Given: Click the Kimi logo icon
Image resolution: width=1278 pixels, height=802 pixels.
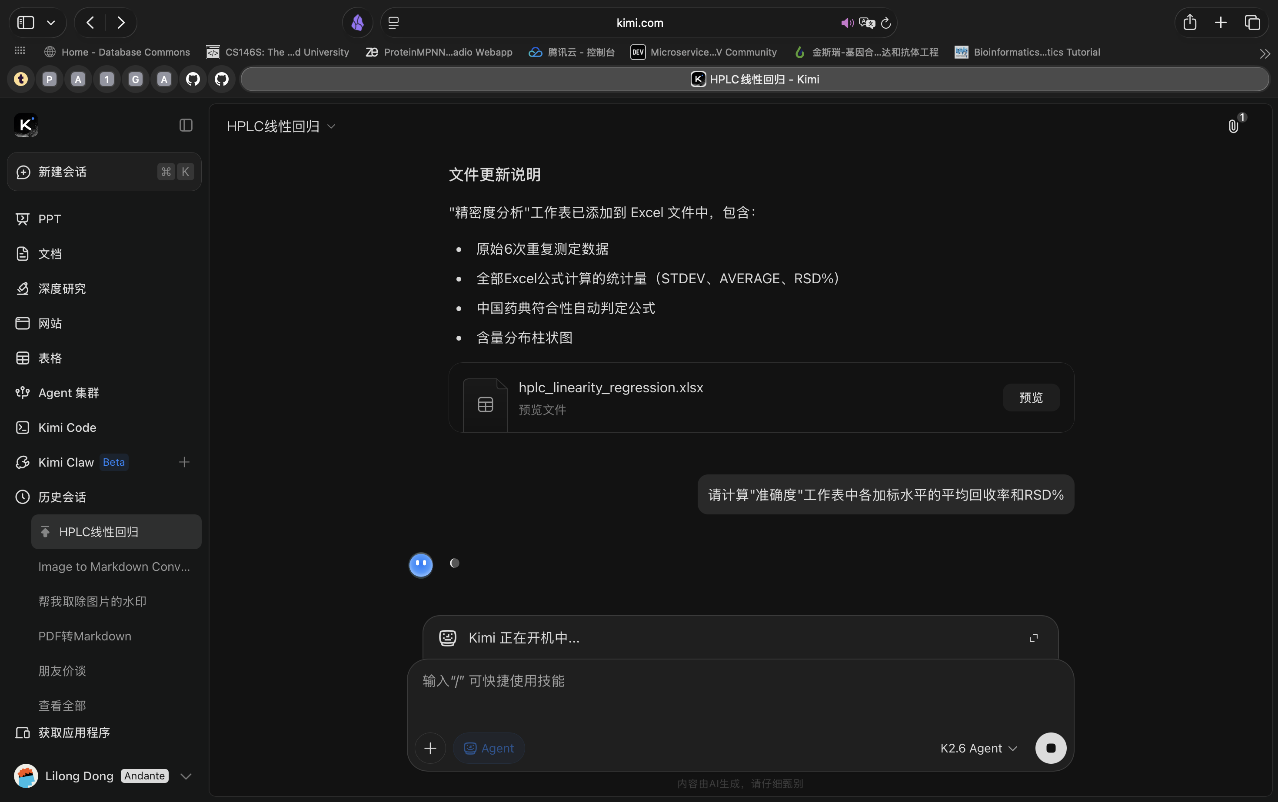Looking at the screenshot, I should pos(26,125).
